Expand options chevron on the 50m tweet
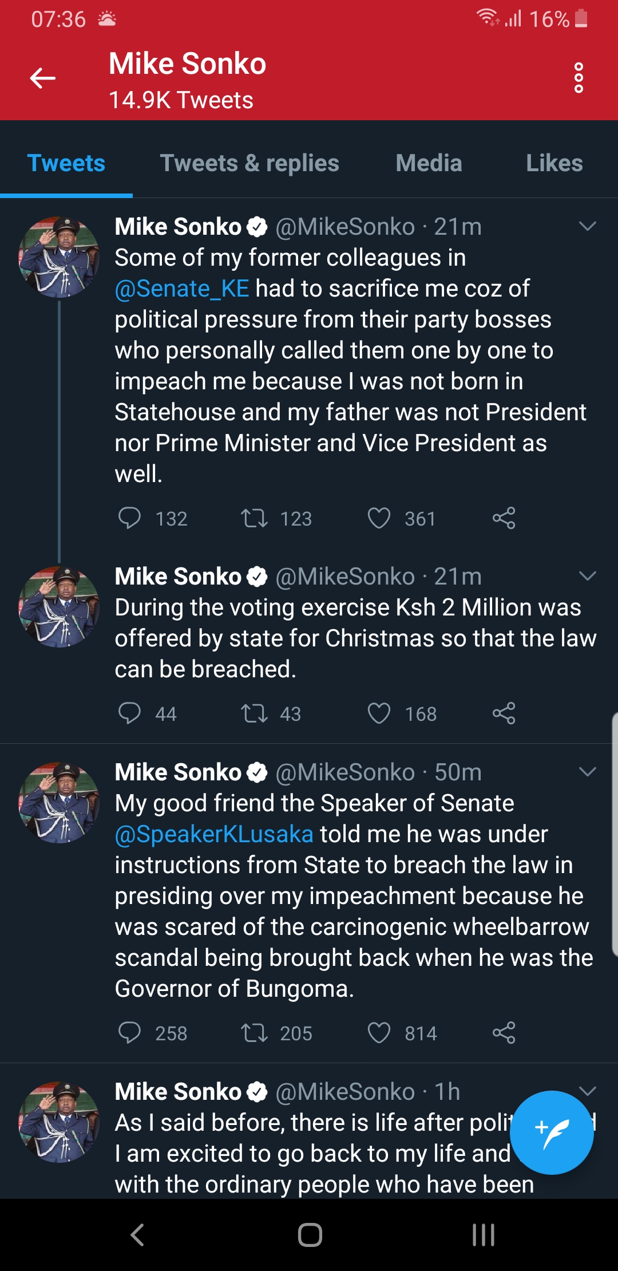The height and width of the screenshot is (1271, 618). pos(588,772)
